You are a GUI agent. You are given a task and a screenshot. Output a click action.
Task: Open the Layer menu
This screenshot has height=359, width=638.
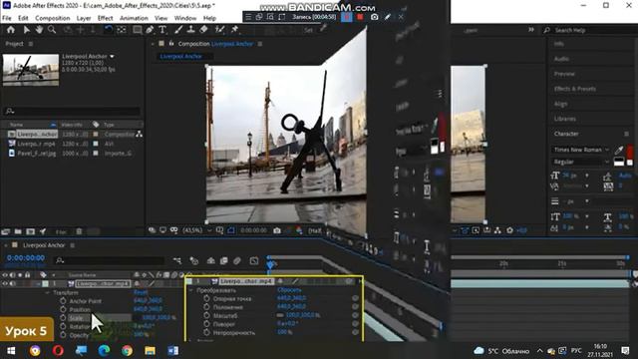(84, 18)
